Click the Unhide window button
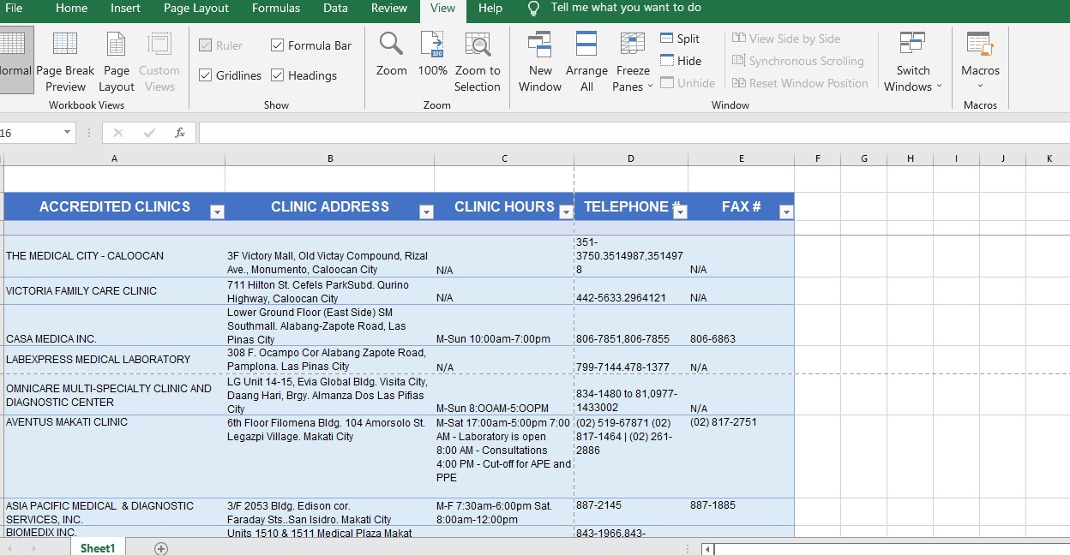Image resolution: width=1070 pixels, height=555 pixels. [x=688, y=83]
